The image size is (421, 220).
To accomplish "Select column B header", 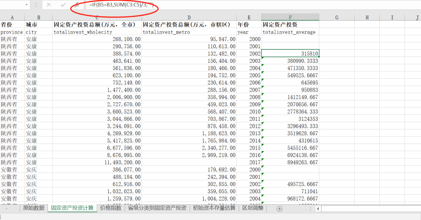I will pyautogui.click(x=39, y=18).
